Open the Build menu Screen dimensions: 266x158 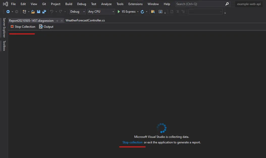(x=69, y=4)
